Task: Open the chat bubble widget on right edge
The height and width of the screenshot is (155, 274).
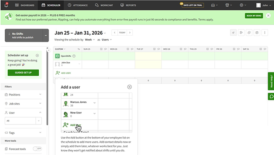Action: click(x=271, y=97)
